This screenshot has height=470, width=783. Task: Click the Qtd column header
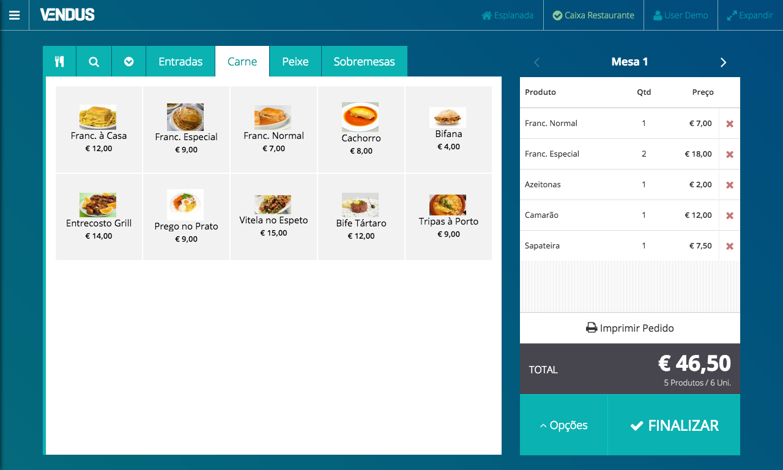coord(644,92)
